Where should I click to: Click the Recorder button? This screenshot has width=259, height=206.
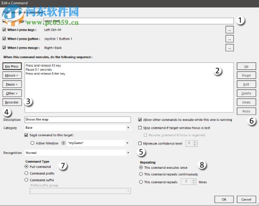coord(12,102)
